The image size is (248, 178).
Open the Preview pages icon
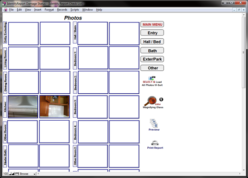[154, 123]
